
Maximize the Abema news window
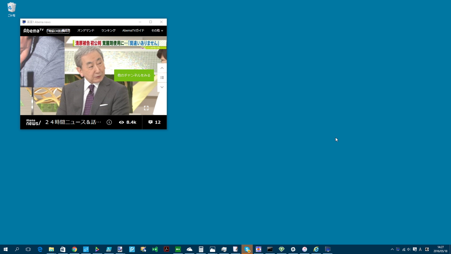(x=150, y=22)
